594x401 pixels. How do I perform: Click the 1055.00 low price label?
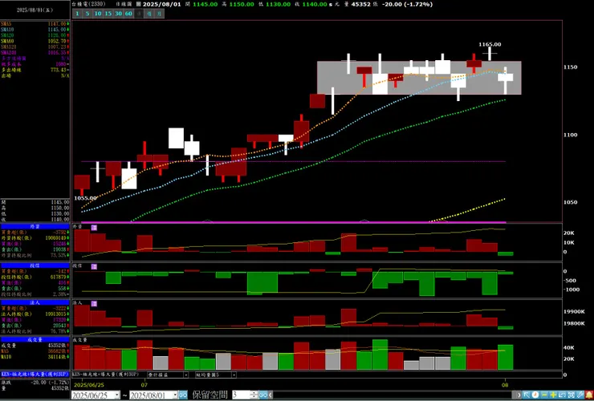point(85,198)
